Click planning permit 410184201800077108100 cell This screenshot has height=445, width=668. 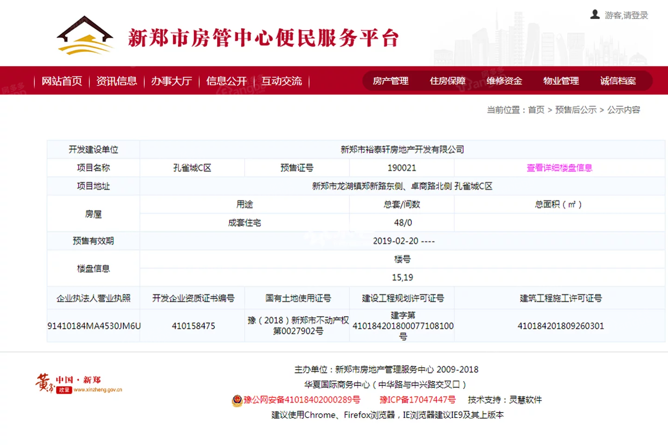click(x=403, y=326)
